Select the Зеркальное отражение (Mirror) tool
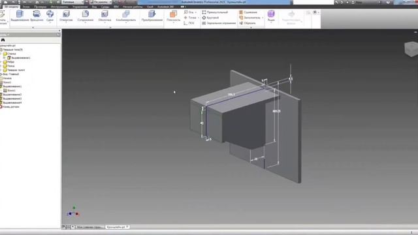The height and width of the screenshot is (235, 418). (219, 23)
